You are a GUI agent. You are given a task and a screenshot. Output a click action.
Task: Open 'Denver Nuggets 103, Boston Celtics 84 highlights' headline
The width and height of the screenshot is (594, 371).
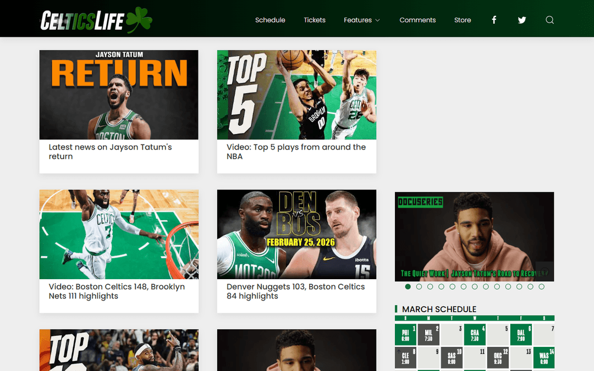[x=295, y=291]
